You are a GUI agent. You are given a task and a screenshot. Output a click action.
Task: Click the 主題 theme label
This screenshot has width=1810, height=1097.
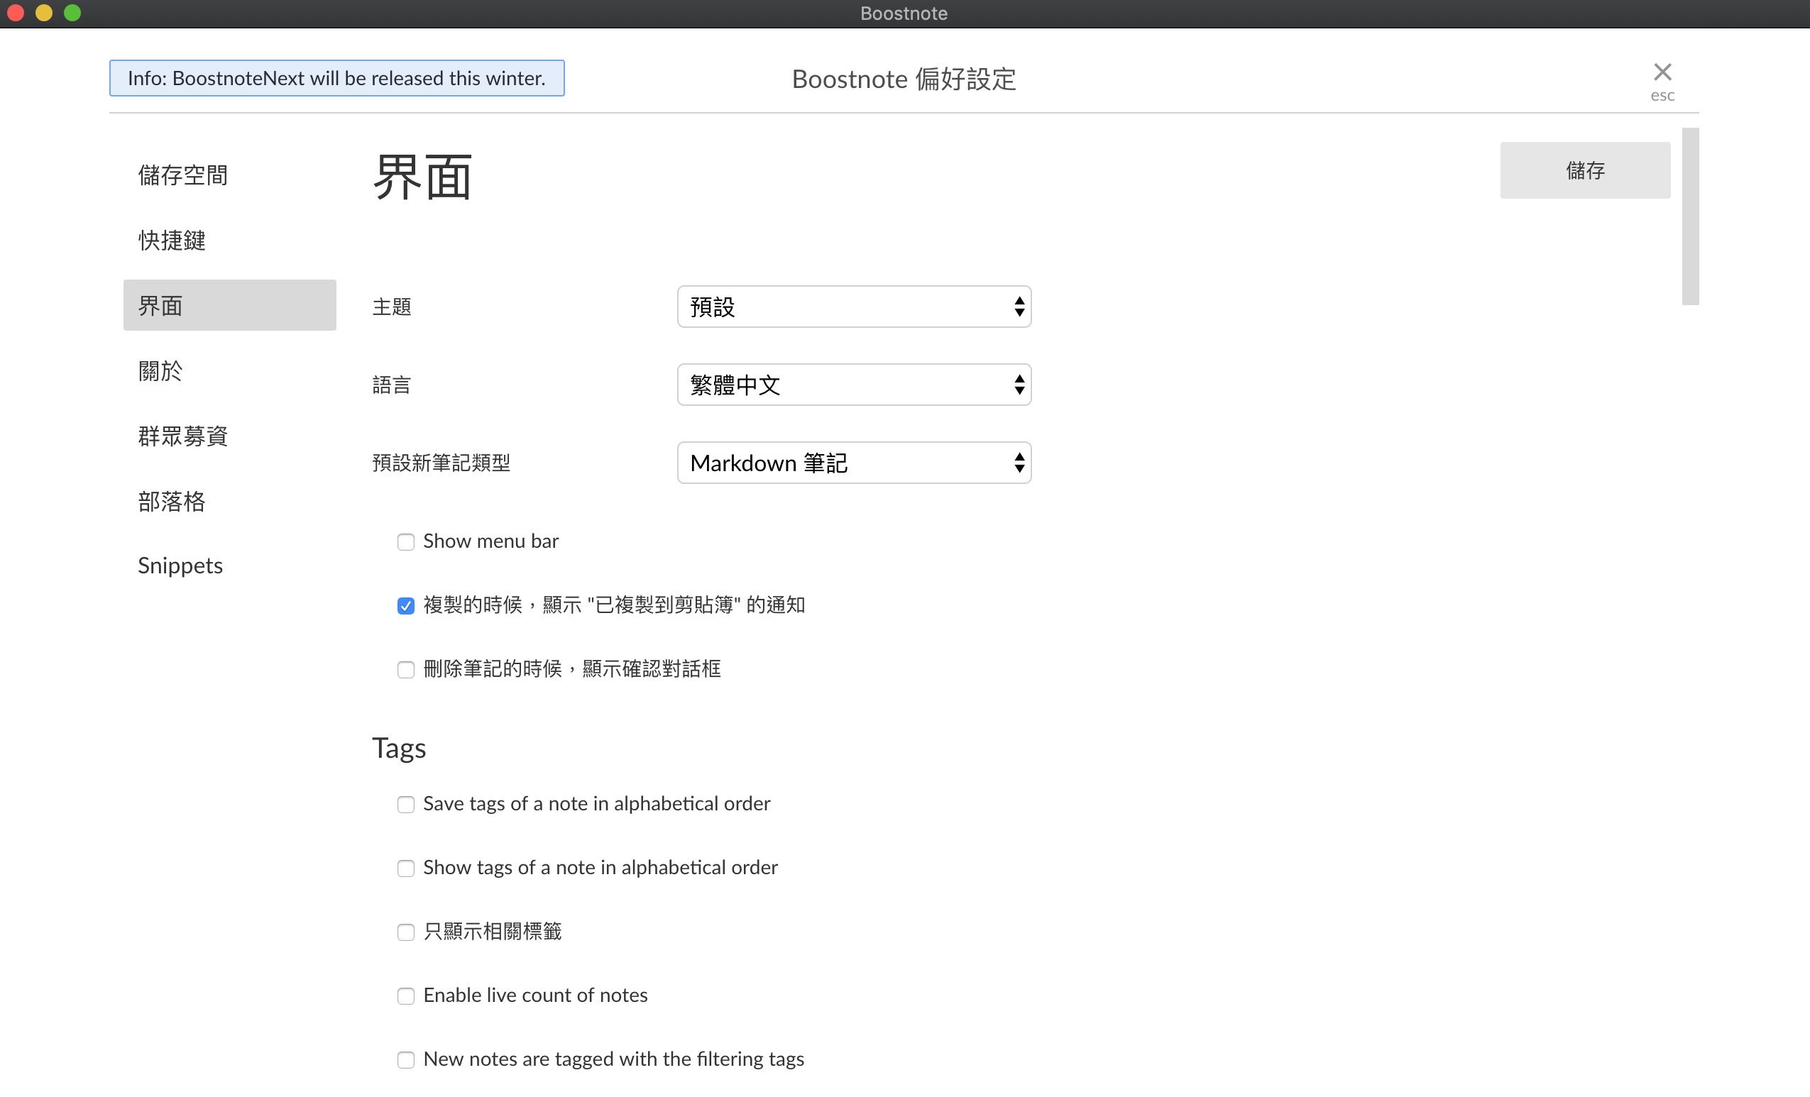(x=392, y=307)
